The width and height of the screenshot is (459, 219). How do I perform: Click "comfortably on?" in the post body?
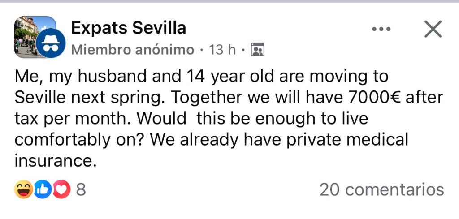coord(80,140)
